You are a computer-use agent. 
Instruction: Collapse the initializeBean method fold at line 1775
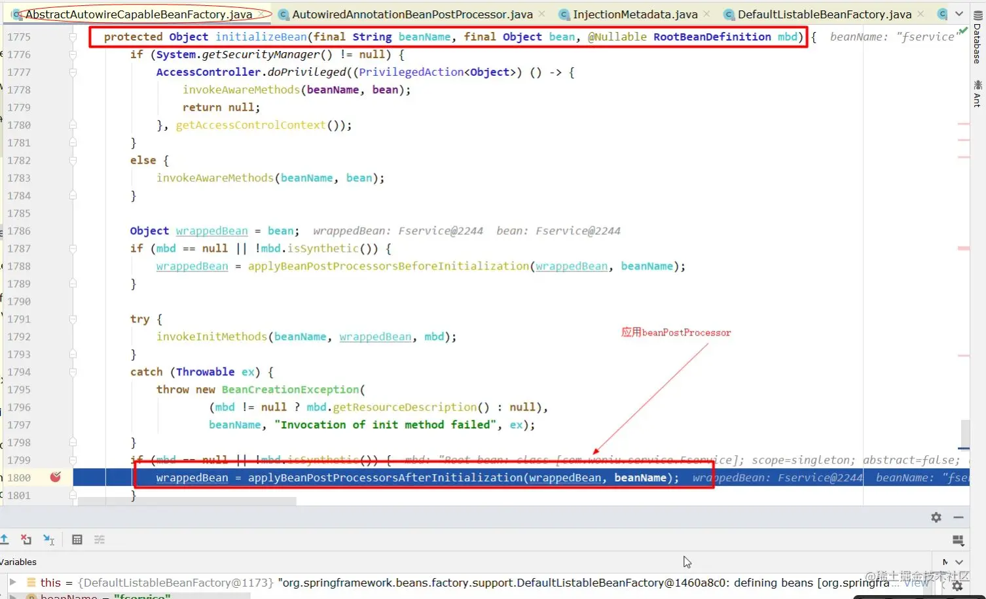point(73,37)
